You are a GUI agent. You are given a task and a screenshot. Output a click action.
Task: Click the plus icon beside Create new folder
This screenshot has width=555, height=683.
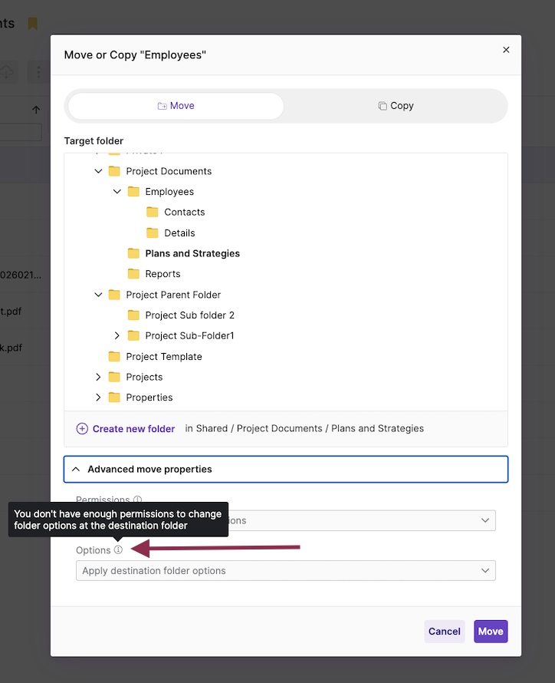(81, 428)
